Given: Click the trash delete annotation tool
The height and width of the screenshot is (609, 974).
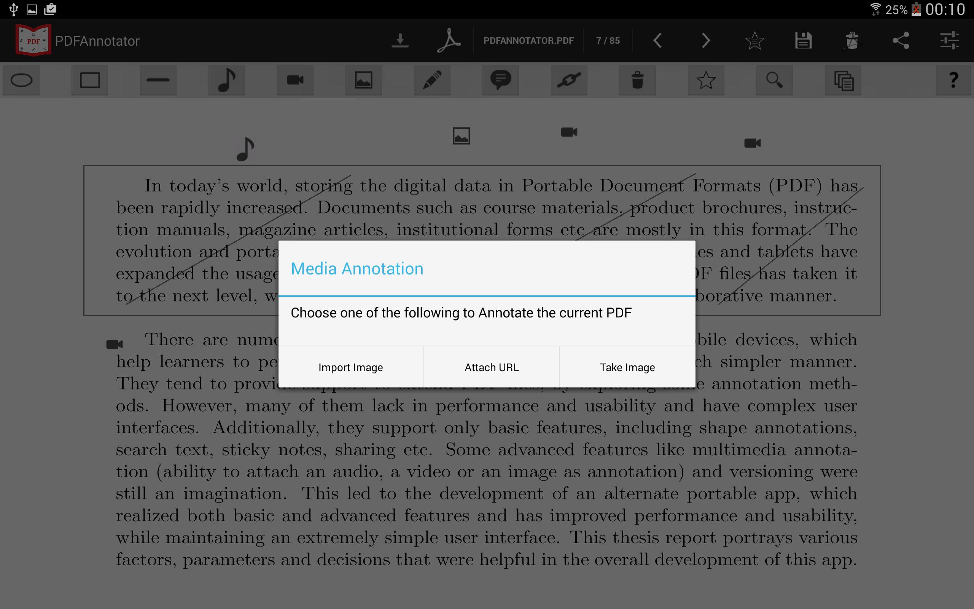Looking at the screenshot, I should 637,80.
